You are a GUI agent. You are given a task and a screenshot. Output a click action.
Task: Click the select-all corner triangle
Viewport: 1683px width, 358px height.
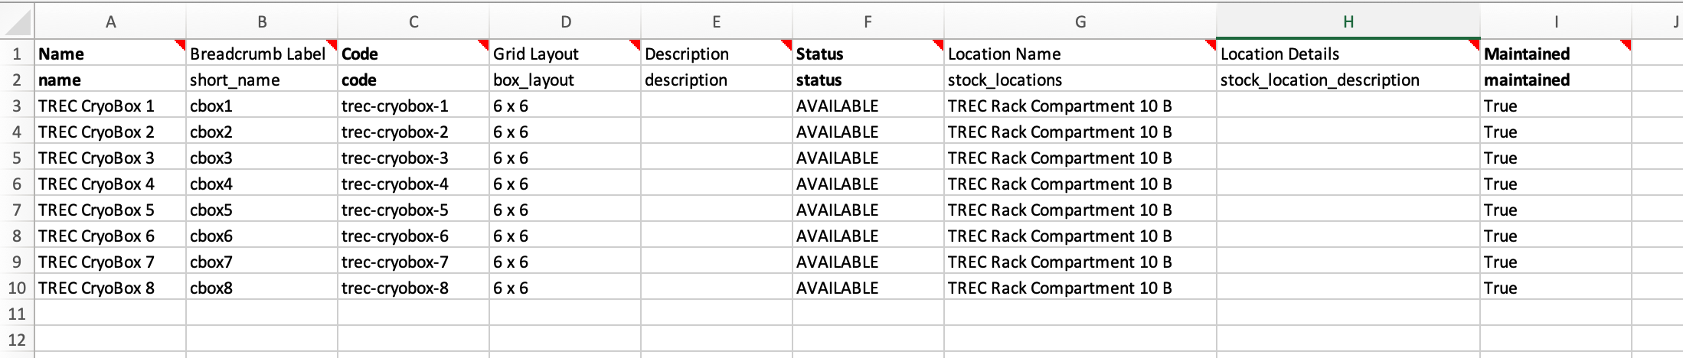coord(17,21)
